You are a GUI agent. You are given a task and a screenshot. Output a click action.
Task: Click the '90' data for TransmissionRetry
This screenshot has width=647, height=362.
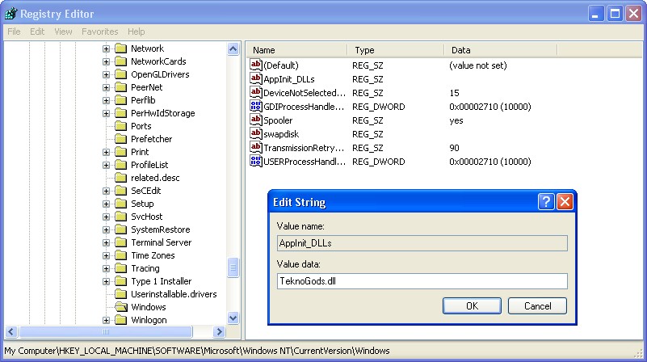(454, 148)
